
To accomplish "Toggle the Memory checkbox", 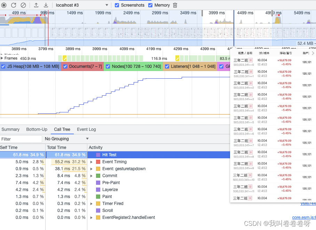I will (x=150, y=5).
